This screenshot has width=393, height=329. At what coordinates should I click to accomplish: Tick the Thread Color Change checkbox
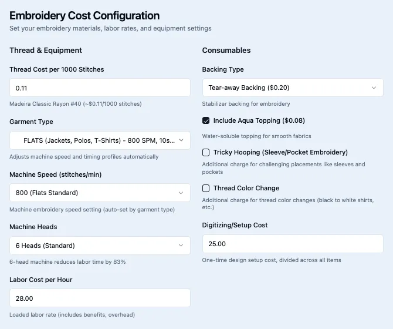[x=206, y=189]
